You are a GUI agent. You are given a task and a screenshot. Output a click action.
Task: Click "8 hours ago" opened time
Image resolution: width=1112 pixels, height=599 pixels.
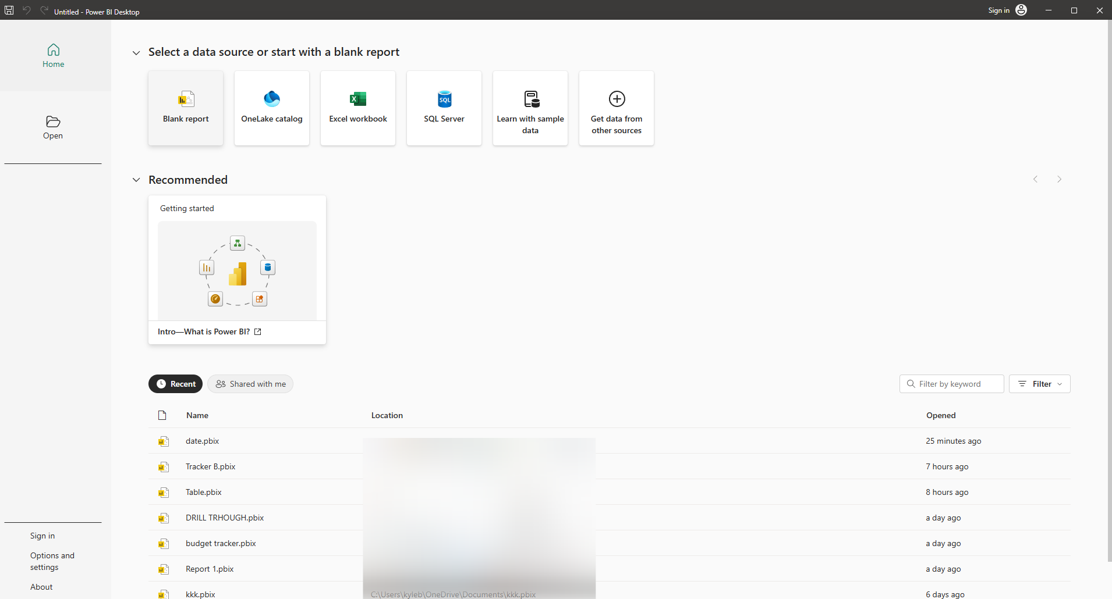[x=947, y=492]
